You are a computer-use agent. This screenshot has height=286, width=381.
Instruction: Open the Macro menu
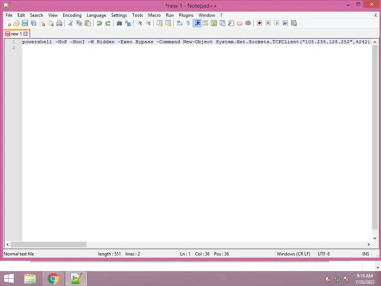(x=154, y=15)
